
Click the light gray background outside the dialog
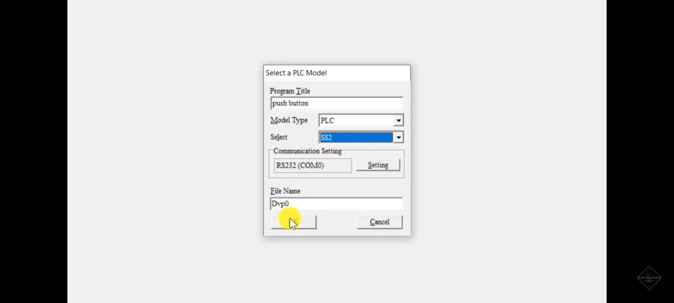coord(168,151)
